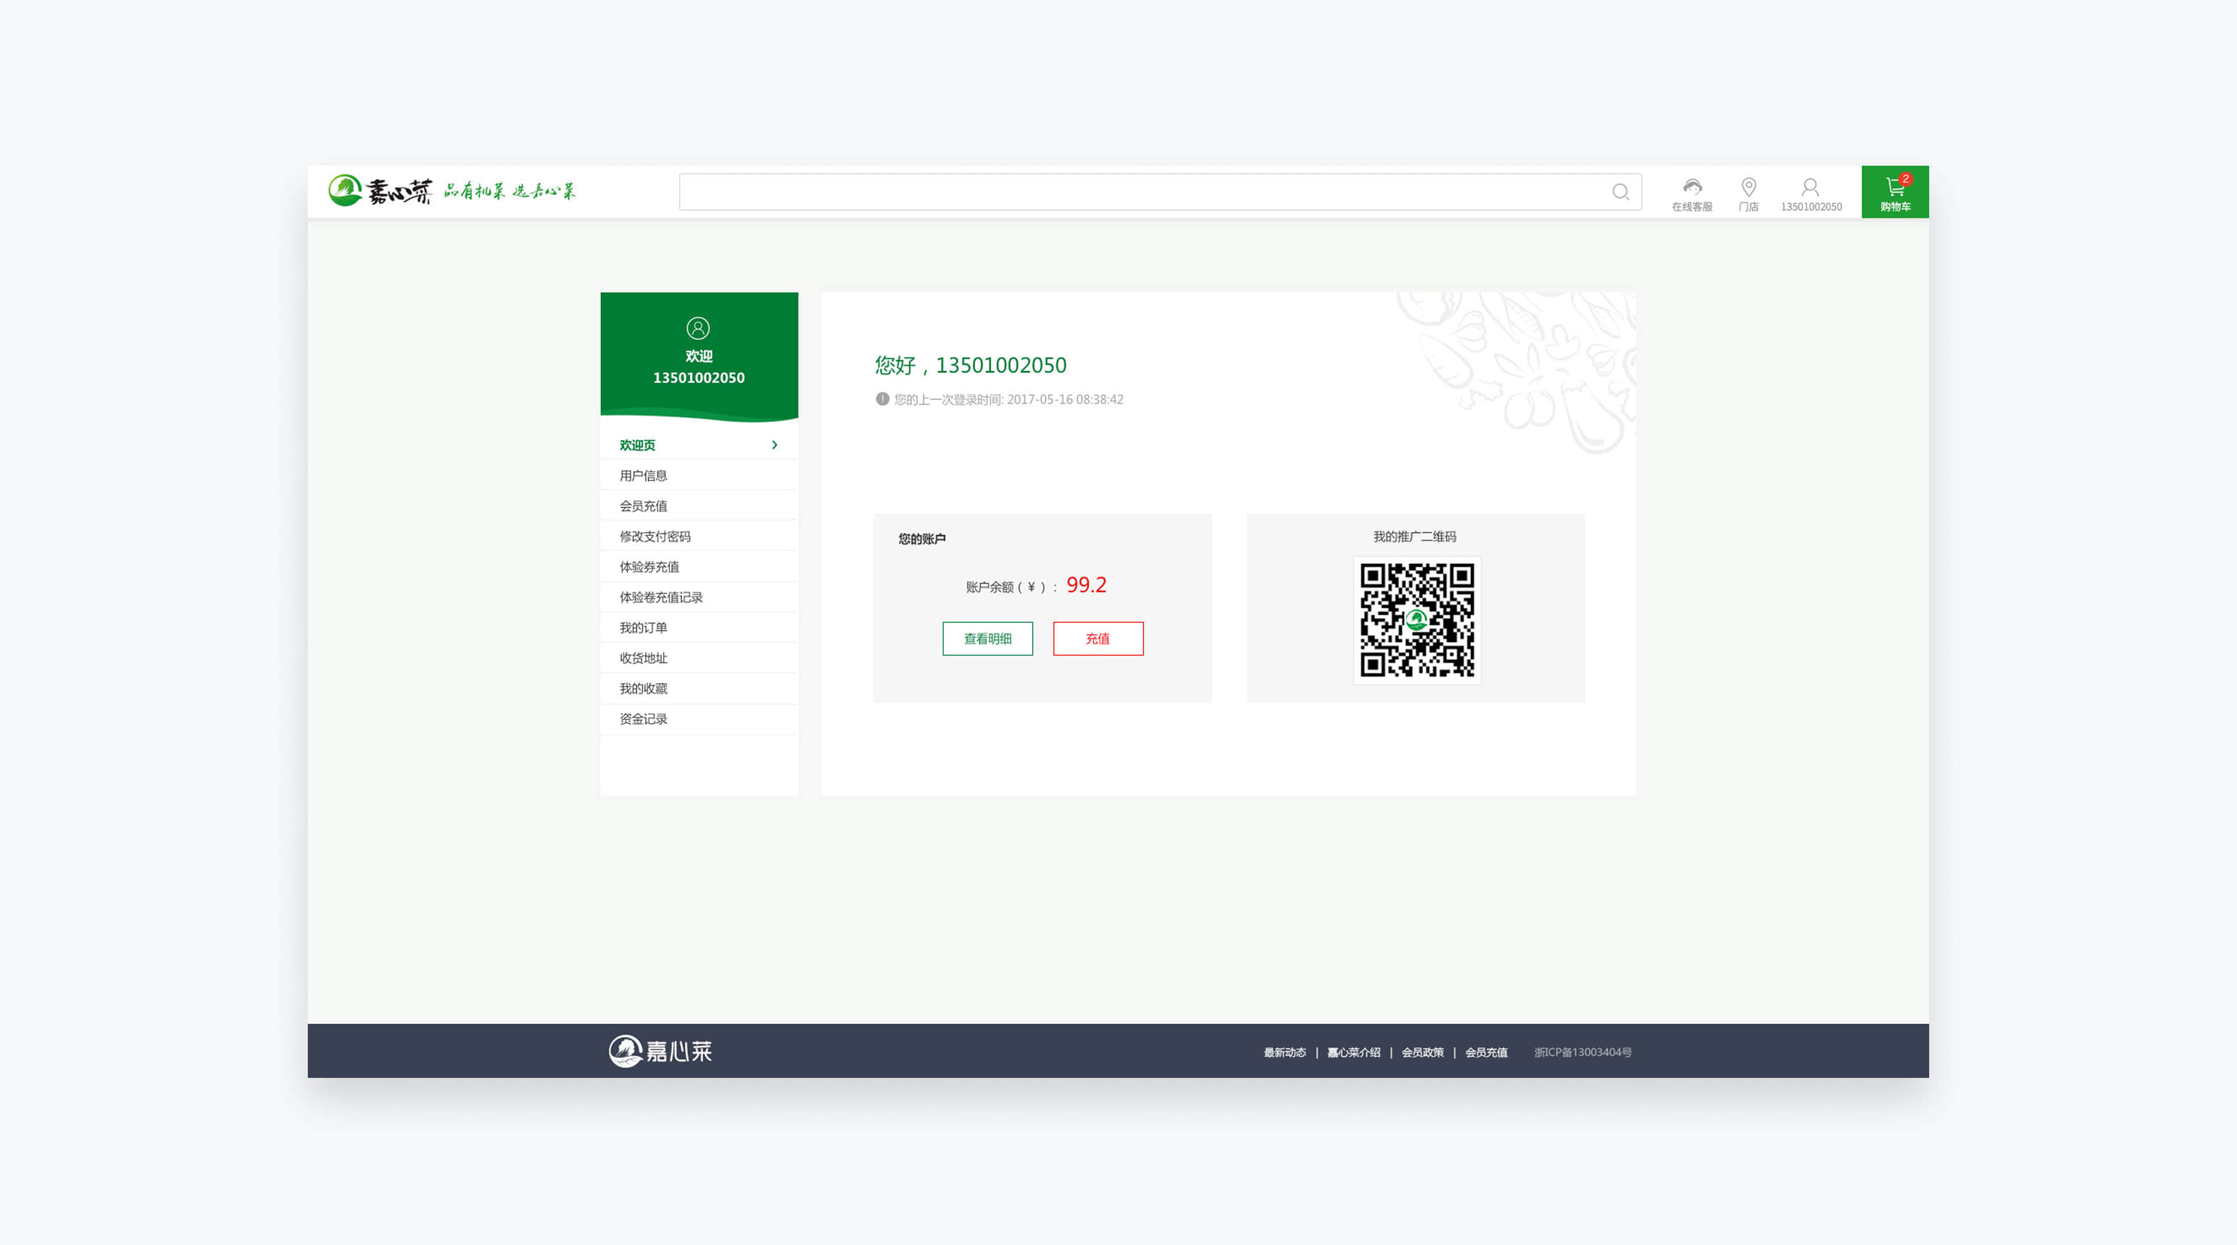Click the info icon beside last login time
Screen dimensions: 2237x1245
[882, 400]
